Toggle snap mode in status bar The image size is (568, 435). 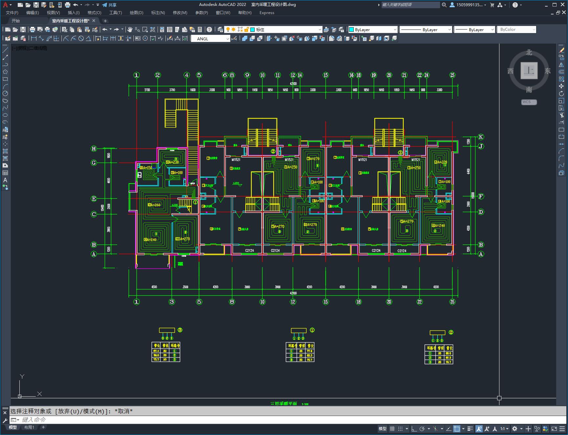pos(400,428)
